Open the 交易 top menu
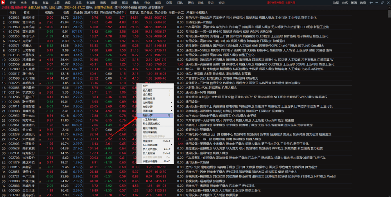This screenshot has width=391, height=197. tap(169, 3)
